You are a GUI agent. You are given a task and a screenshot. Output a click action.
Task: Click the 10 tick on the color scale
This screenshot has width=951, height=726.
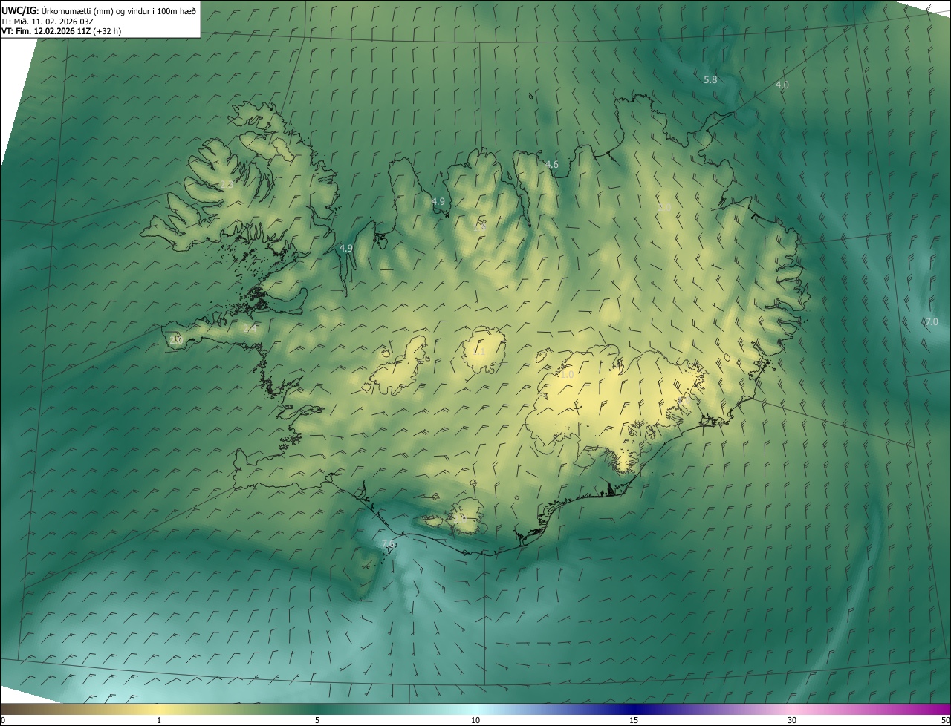tap(475, 720)
